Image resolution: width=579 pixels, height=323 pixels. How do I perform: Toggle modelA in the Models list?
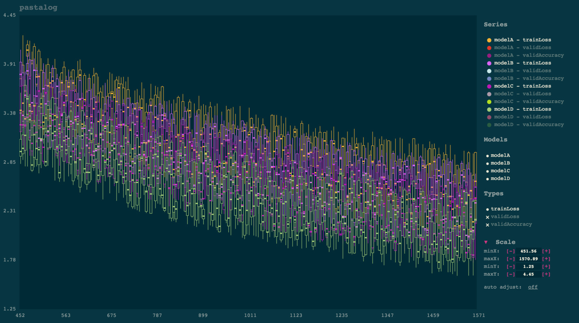pyautogui.click(x=500, y=155)
